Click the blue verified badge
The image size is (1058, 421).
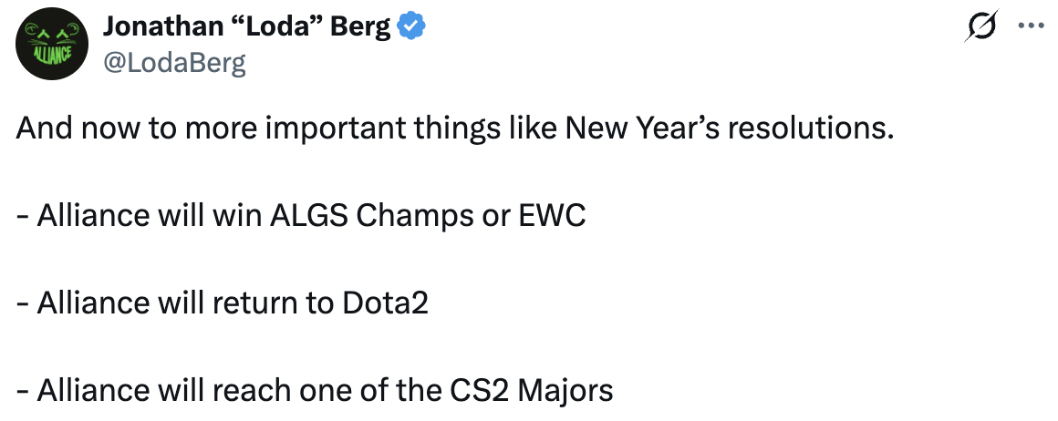(411, 27)
